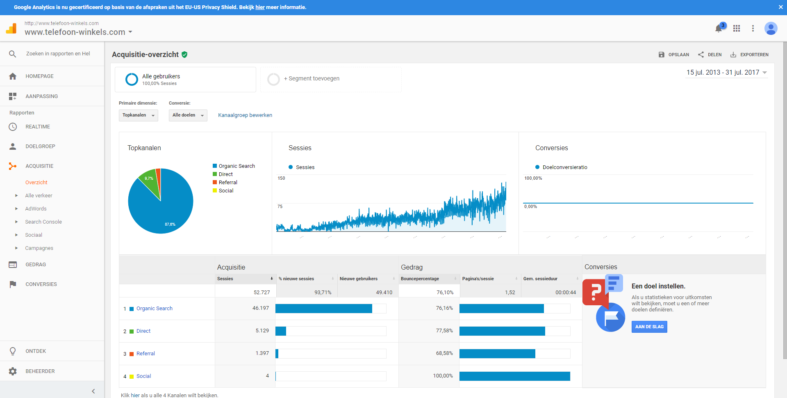Sort by Bouncepercentage column arrow
This screenshot has width=787, height=398.
(455, 279)
